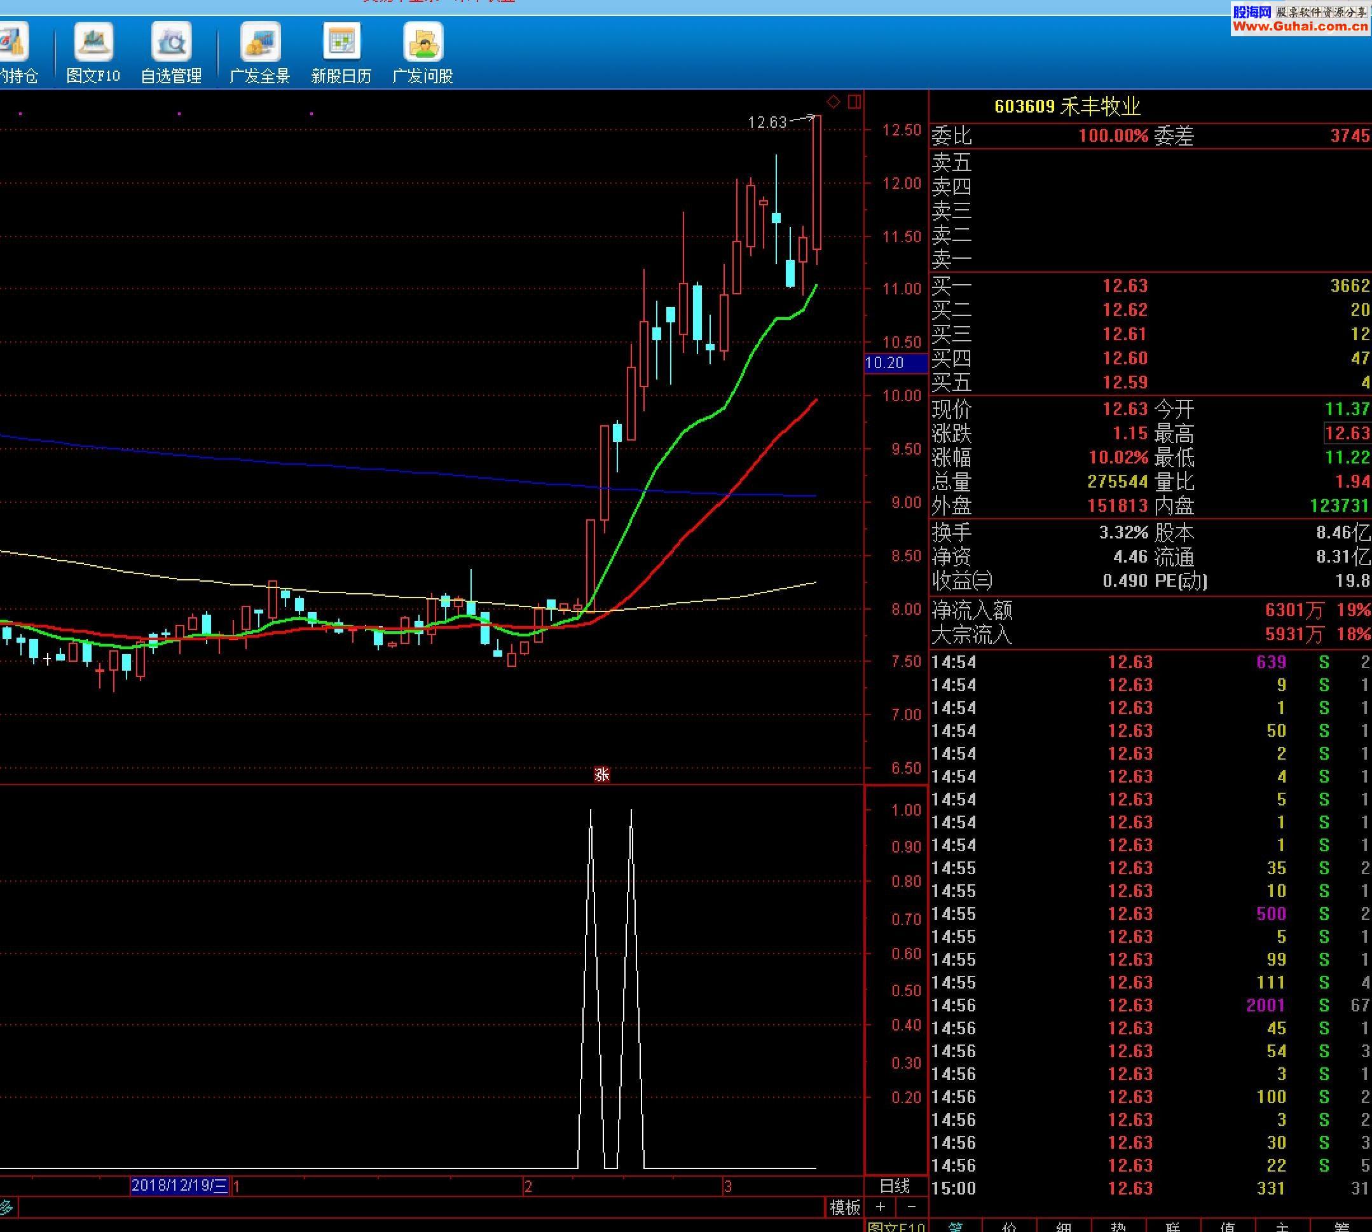The image size is (1372, 1232).
Task: Click the PE(动) value 19.8
Action: [x=1353, y=581]
